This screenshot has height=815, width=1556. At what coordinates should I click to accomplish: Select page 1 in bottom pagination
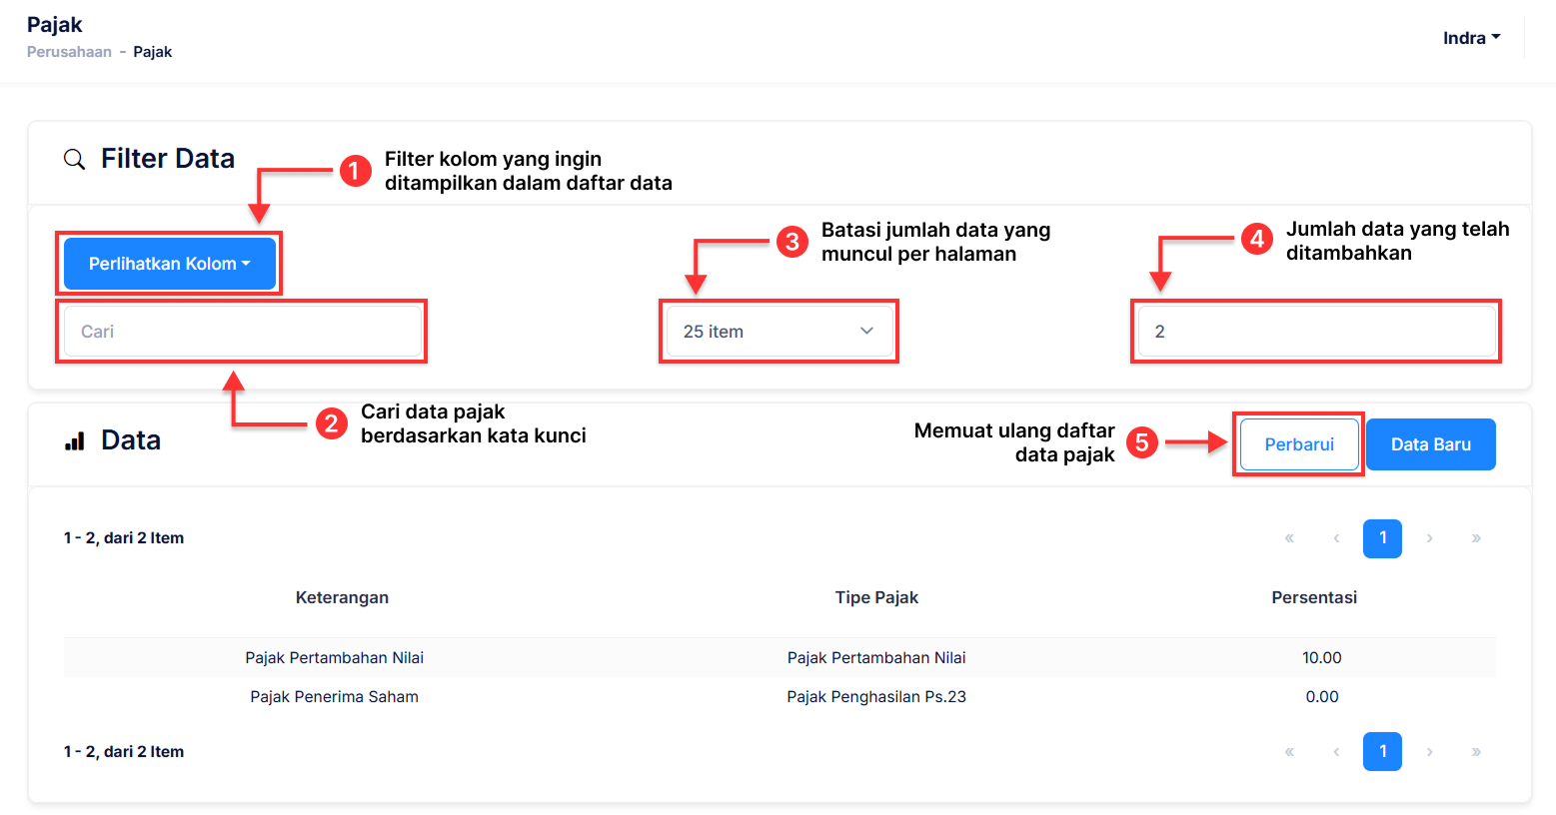pyautogui.click(x=1382, y=752)
